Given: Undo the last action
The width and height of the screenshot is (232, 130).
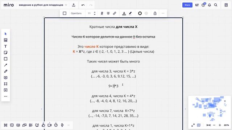Looking at the screenshot, I should (x=83, y=5).
